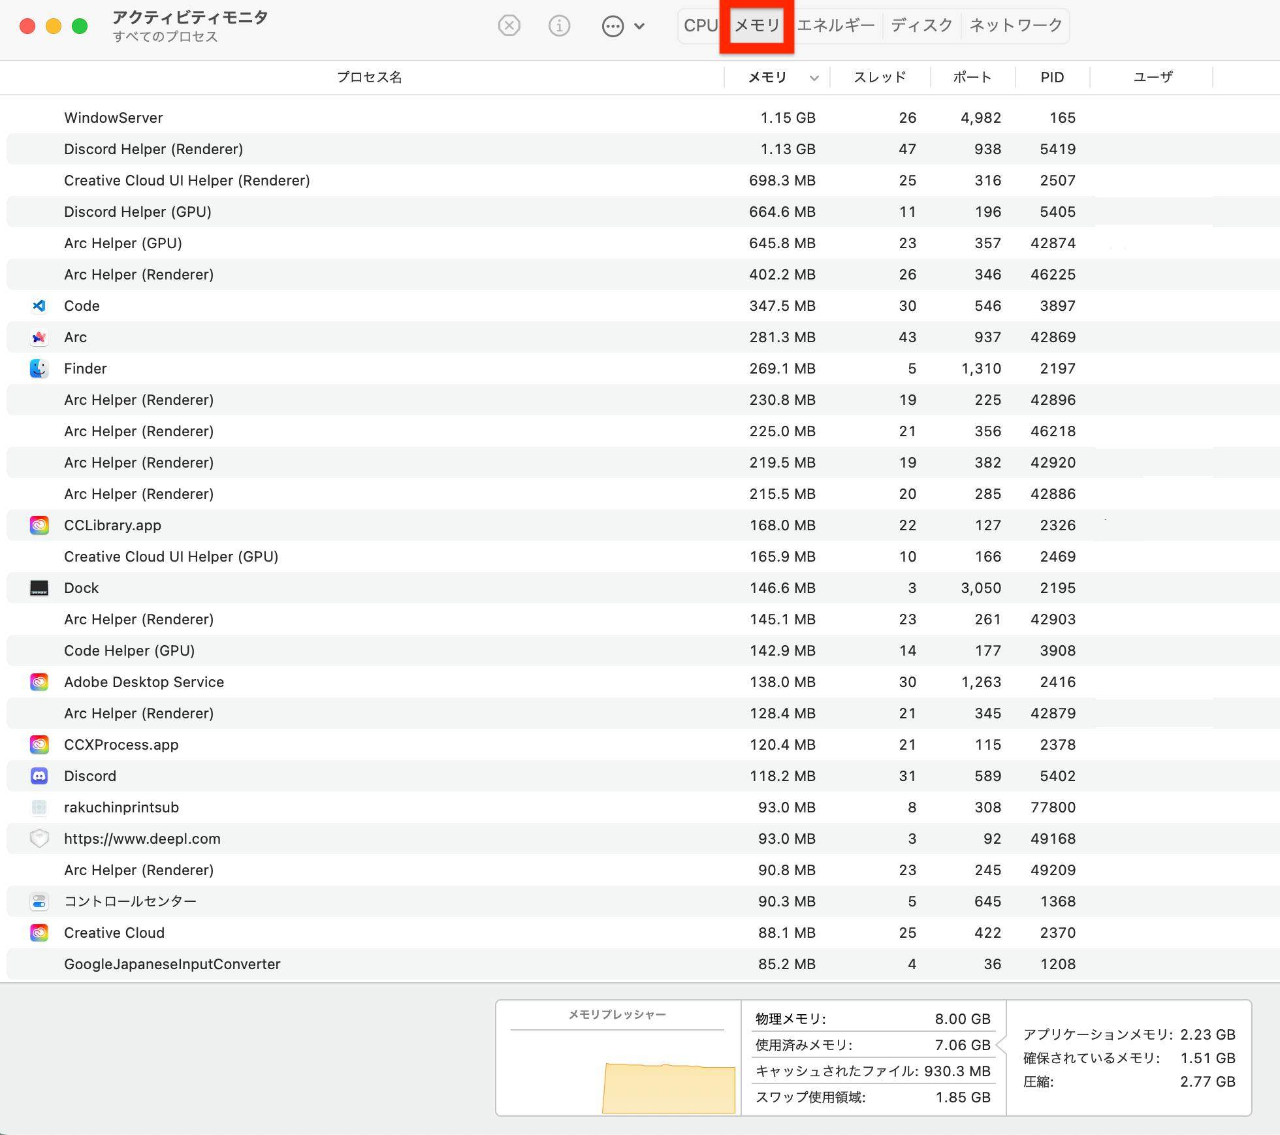Click the コントロールセンター process icon
The image size is (1280, 1135).
39,901
